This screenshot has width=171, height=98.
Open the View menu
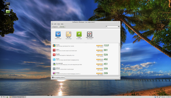[x=59, y=24]
